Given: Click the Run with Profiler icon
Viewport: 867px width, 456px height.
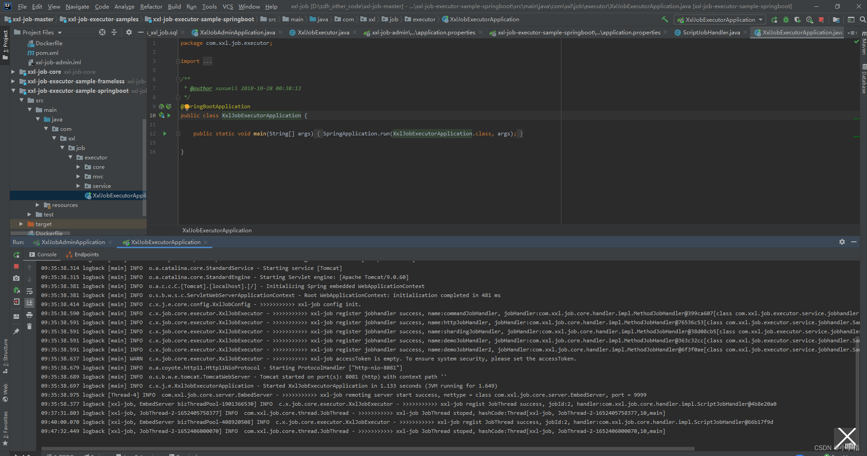Looking at the screenshot, I should coord(810,19).
